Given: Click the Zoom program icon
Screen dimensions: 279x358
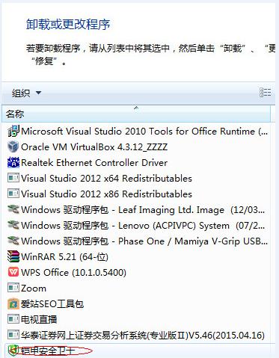Looking at the screenshot, I should coord(13,288).
